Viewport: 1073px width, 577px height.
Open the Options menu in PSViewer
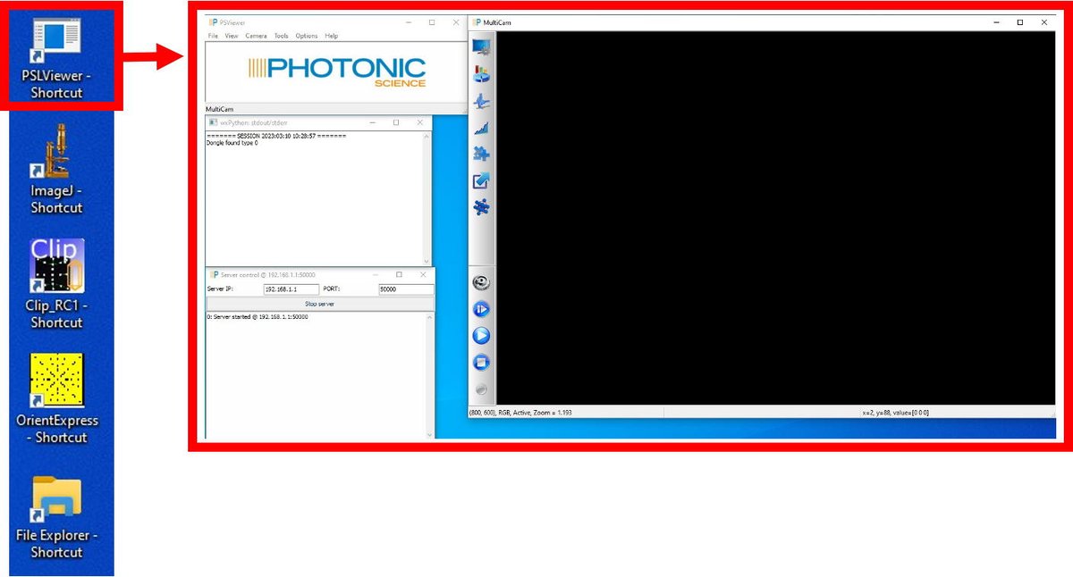click(307, 36)
